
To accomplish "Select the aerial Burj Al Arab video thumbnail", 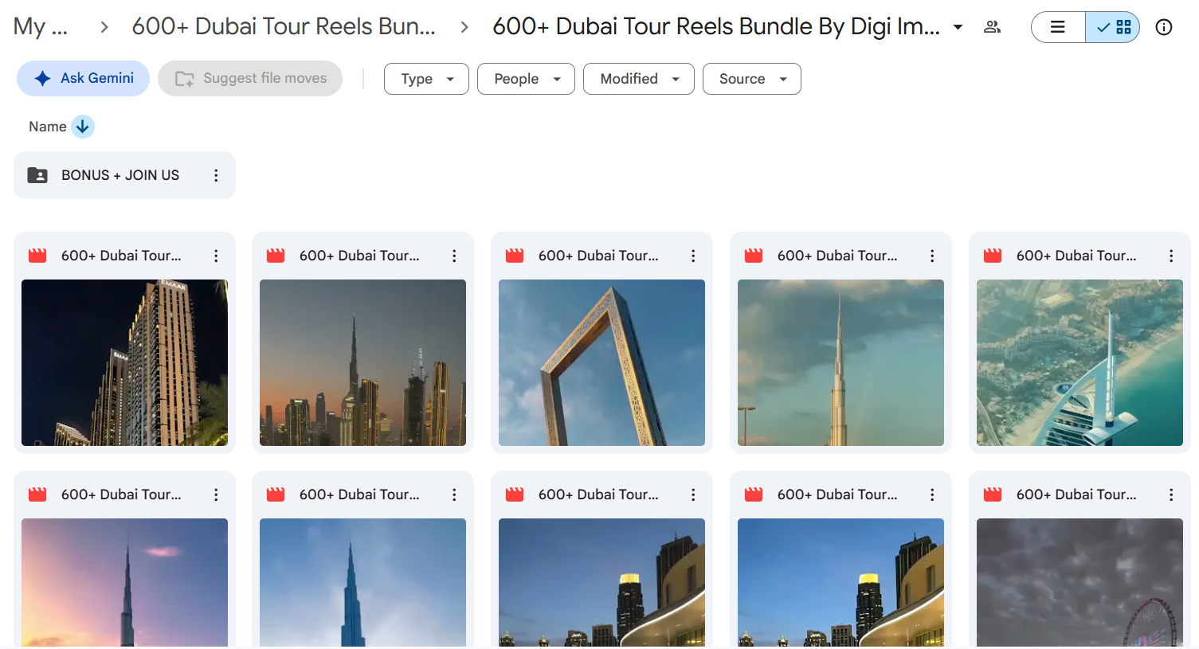I will pos(1079,362).
